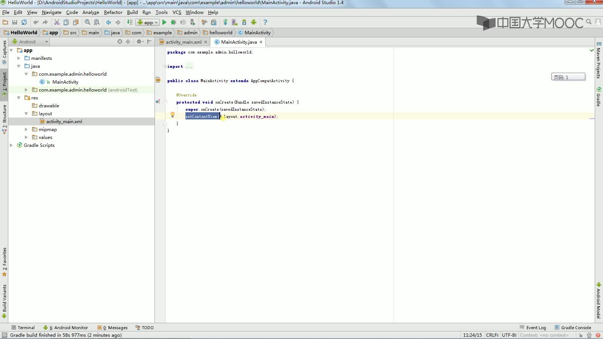Click the Undo arrow icon
603x339 pixels.
tap(36, 22)
